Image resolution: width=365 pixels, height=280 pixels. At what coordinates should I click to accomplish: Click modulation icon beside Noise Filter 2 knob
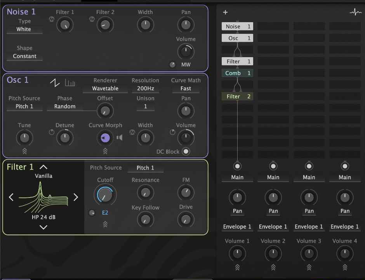[x=92, y=19]
